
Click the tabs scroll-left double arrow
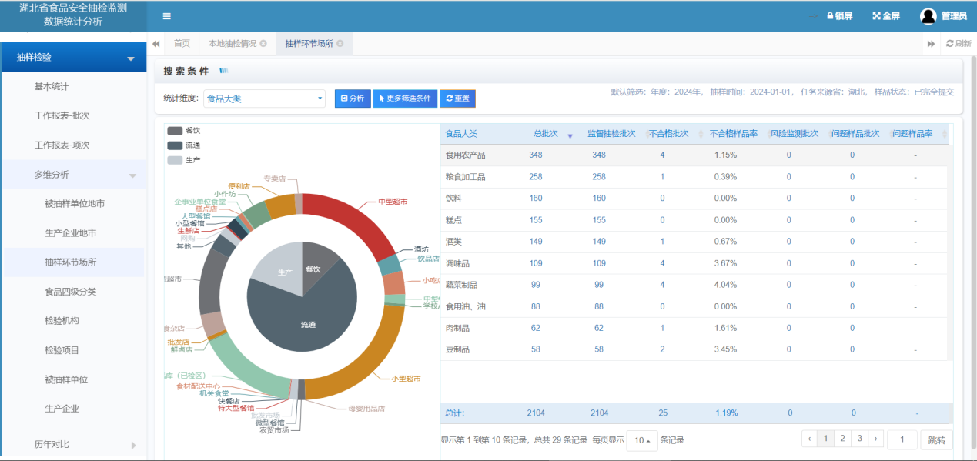pyautogui.click(x=156, y=44)
